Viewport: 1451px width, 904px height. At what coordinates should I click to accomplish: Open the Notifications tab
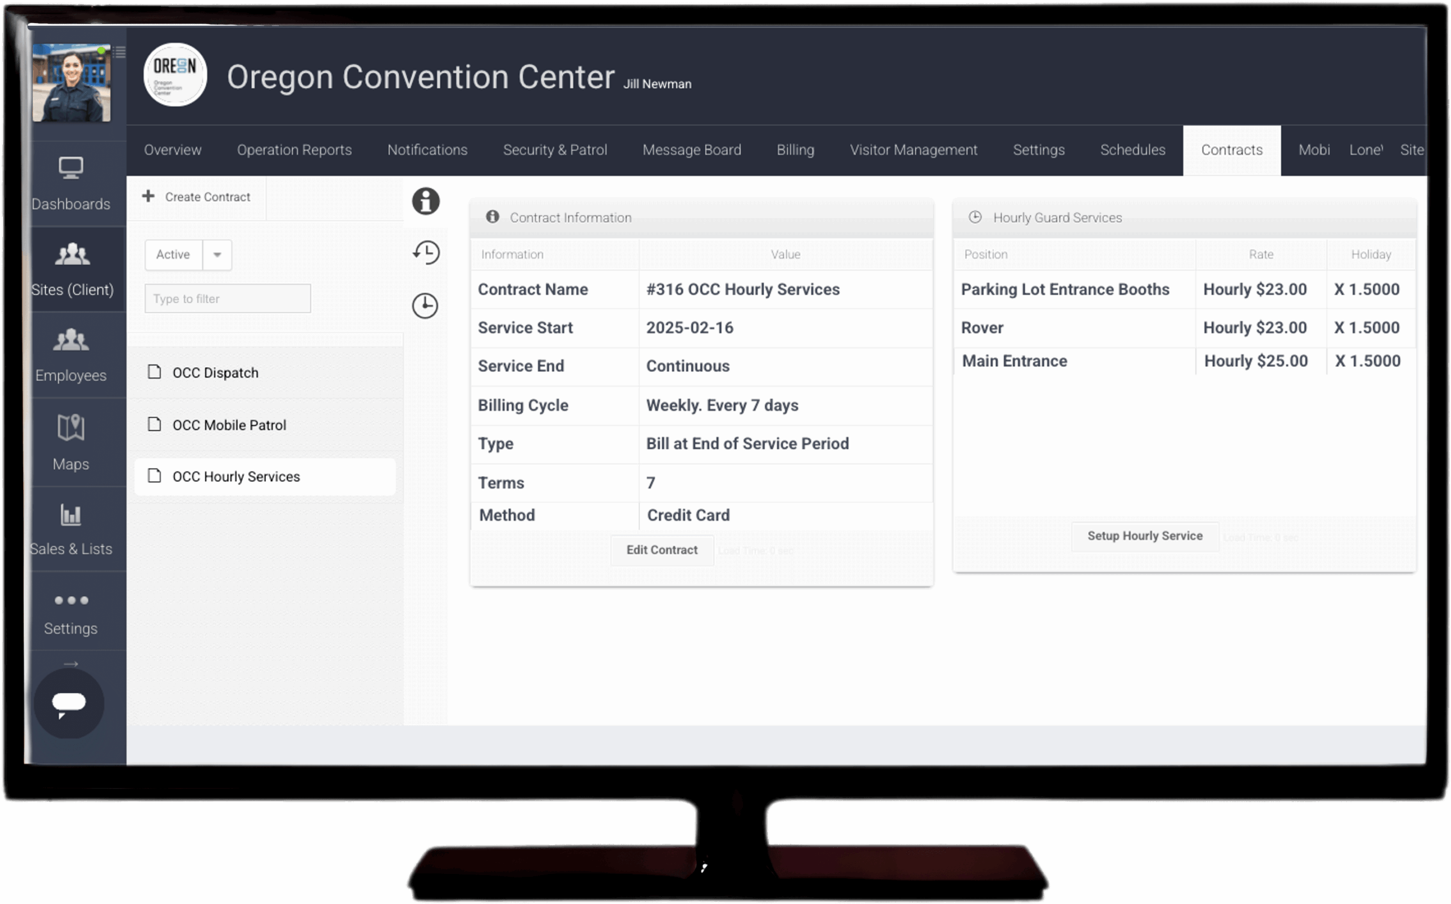point(427,150)
